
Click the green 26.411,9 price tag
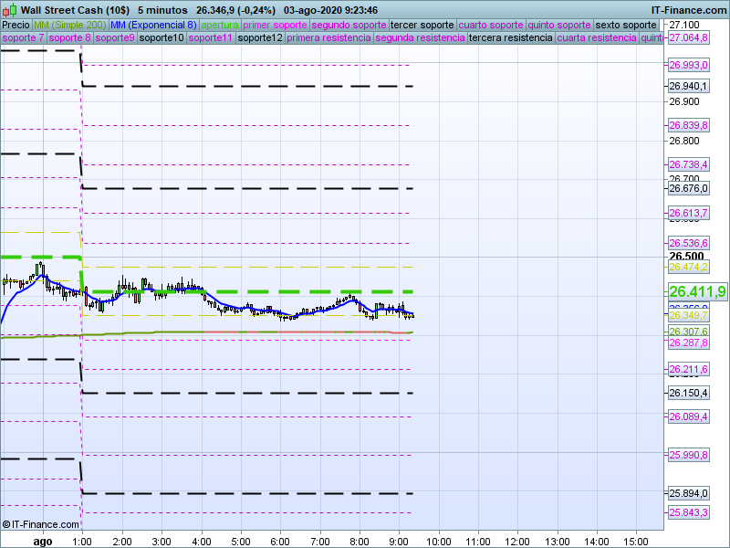tap(697, 292)
